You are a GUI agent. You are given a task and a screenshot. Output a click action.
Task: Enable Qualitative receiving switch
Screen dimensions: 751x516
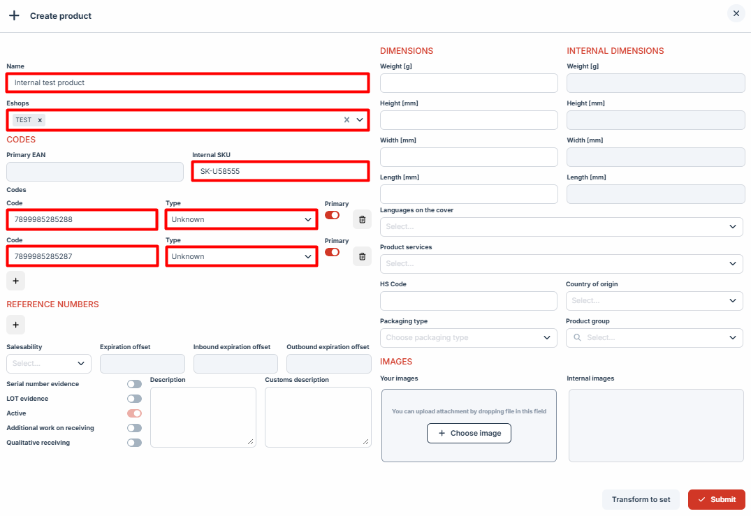134,443
